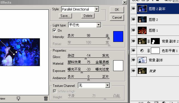Select the 图层 1 layer thumbnail
Image resolution: width=179 pixels, height=103 pixels.
(x=142, y=30)
